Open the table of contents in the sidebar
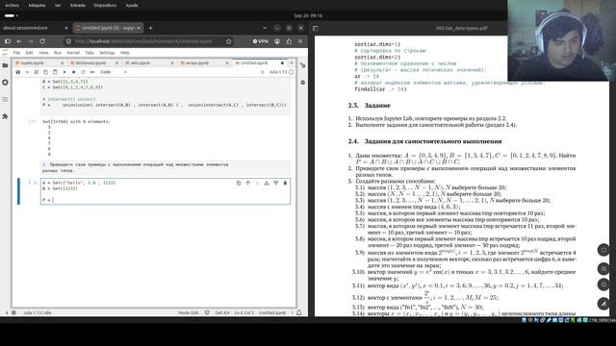This screenshot has height=346, width=616. 5,99
